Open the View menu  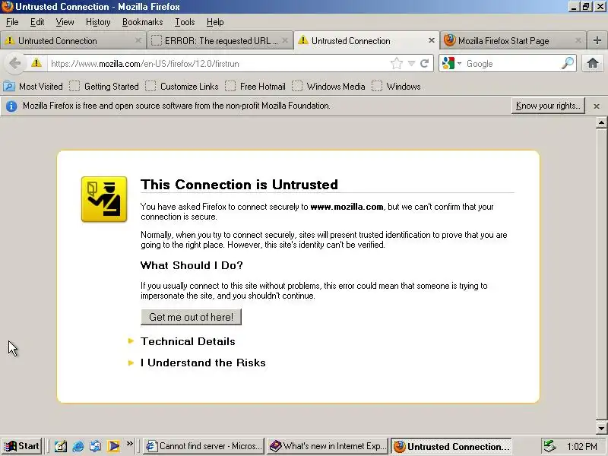coord(65,22)
